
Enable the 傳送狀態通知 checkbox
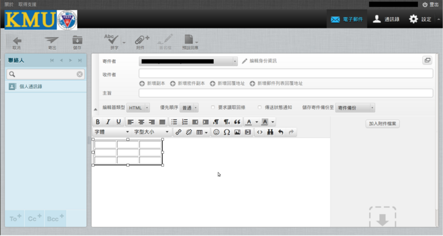click(259, 108)
